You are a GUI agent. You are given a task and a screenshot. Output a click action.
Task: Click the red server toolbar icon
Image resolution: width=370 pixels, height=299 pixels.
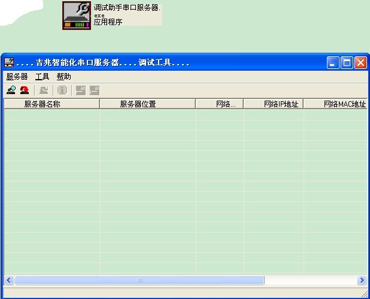[25, 90]
